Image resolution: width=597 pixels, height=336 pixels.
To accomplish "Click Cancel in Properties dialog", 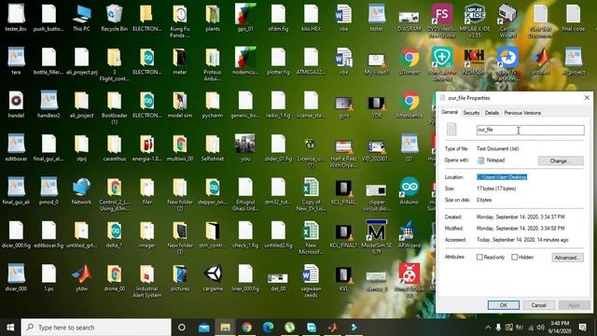I will click(x=538, y=305).
